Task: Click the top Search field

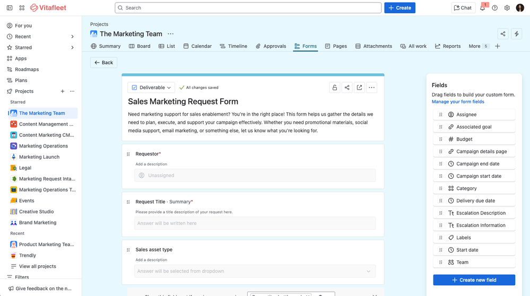Action: (x=248, y=8)
